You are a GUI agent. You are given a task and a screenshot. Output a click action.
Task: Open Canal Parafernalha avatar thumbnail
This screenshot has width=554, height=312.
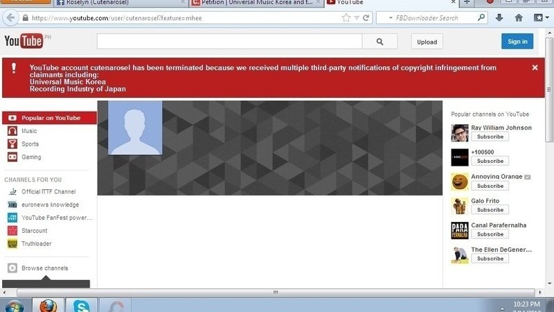(460, 231)
